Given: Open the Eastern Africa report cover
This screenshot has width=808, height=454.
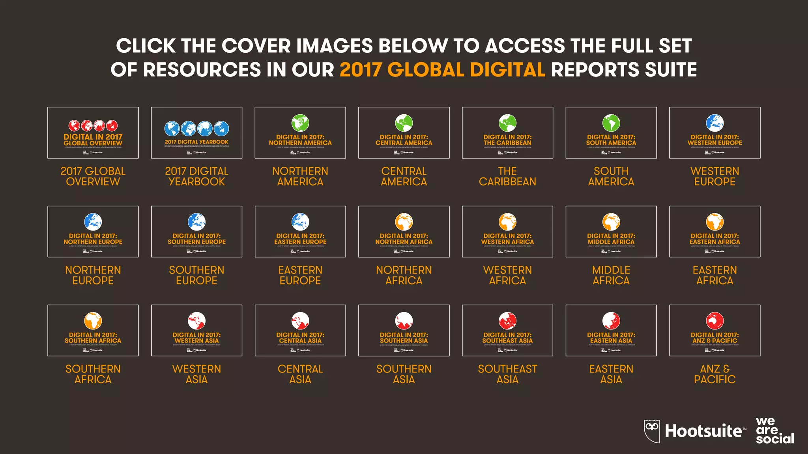Looking at the screenshot, I should pos(715,232).
